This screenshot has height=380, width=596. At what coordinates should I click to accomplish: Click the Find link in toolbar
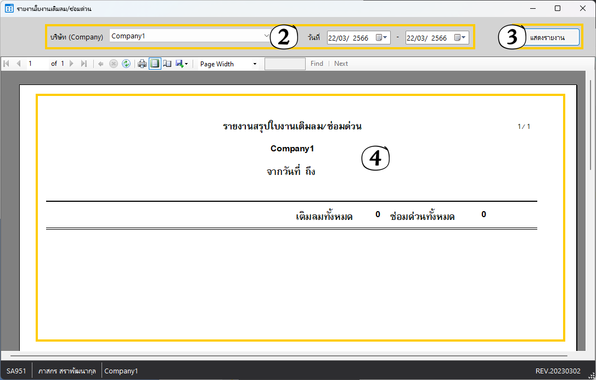[317, 64]
